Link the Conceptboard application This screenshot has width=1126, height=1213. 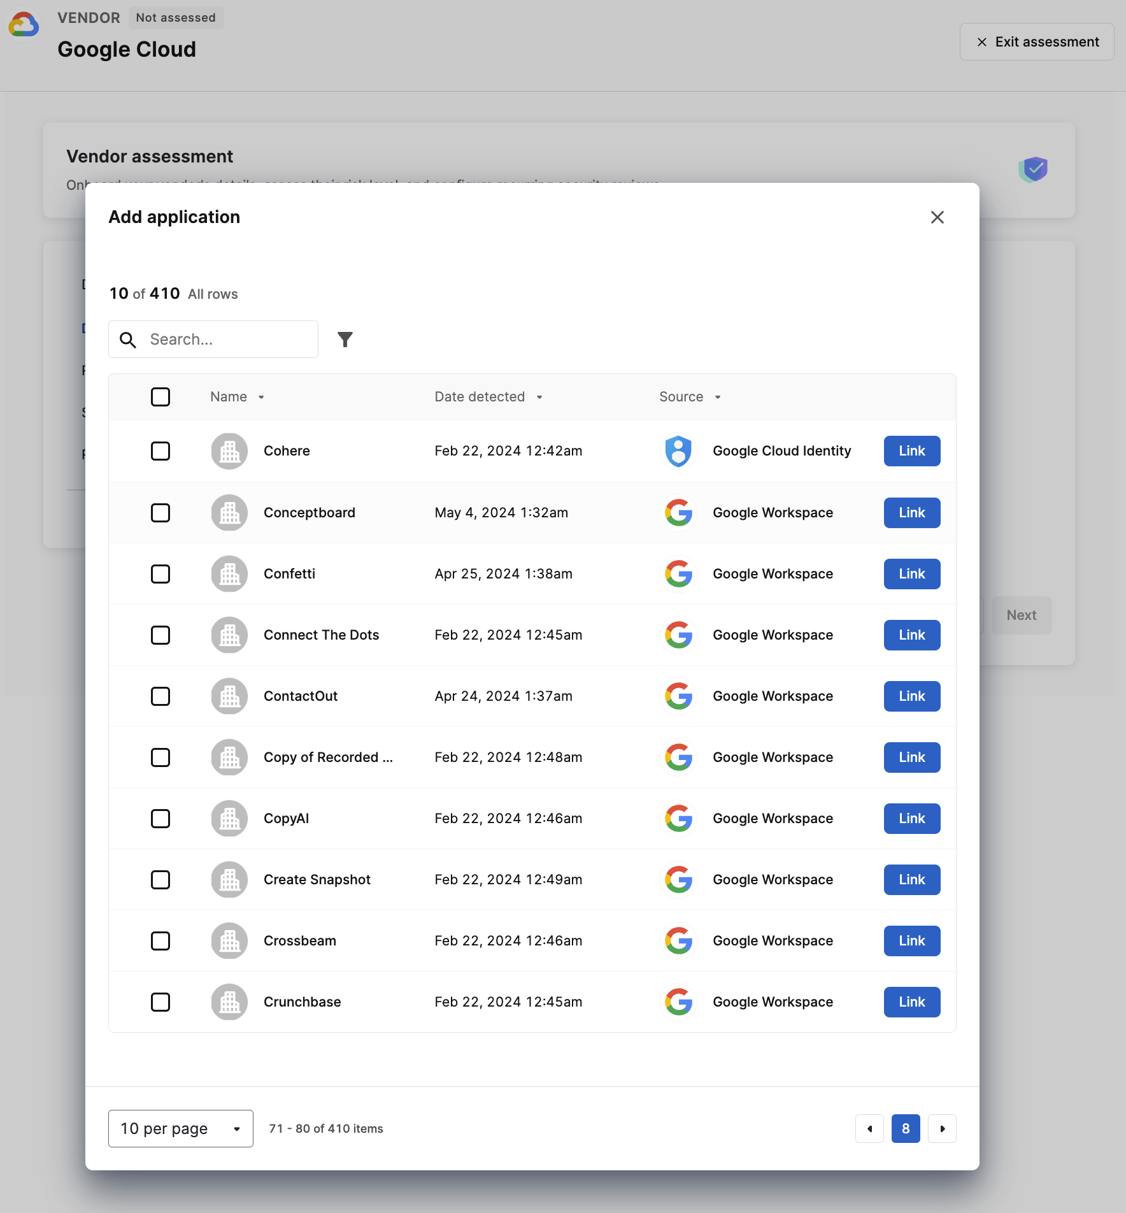(x=912, y=513)
